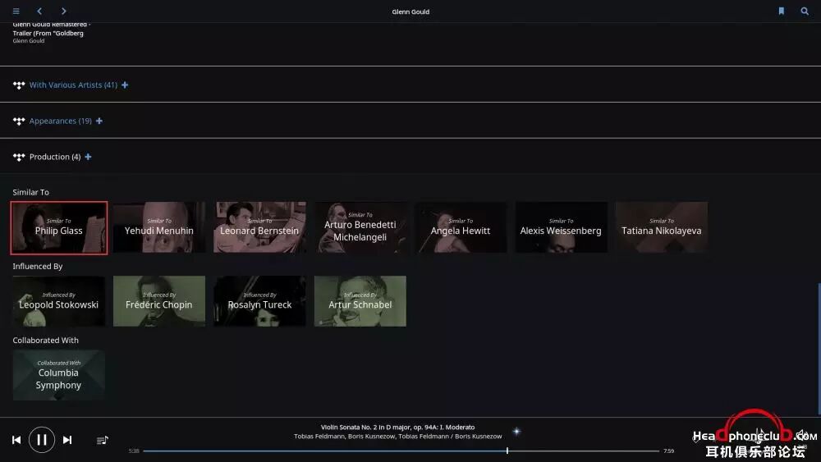The width and height of the screenshot is (821, 462).
Task: Open Rosalyn Tureck influence card
Action: (x=259, y=301)
